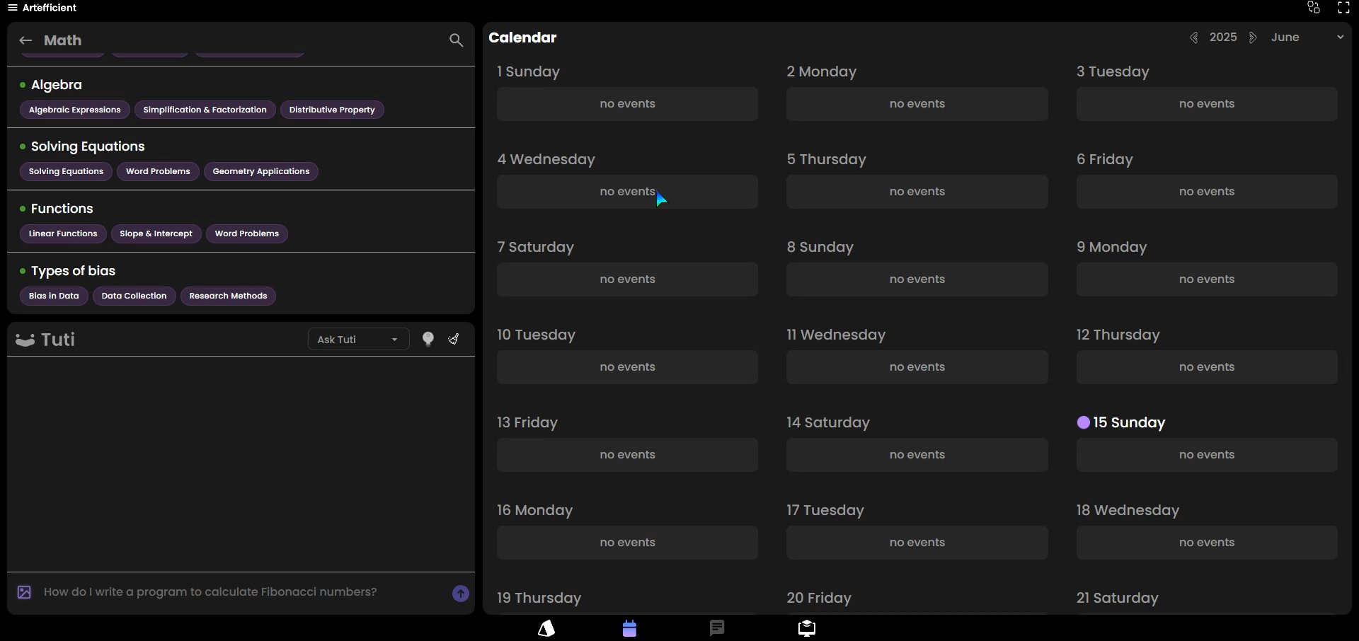Open search with the magnifying glass icon

pyautogui.click(x=456, y=40)
